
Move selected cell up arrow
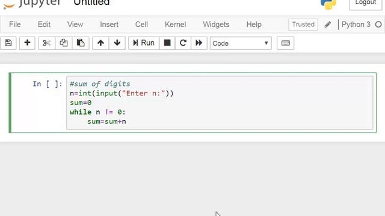(x=100, y=43)
